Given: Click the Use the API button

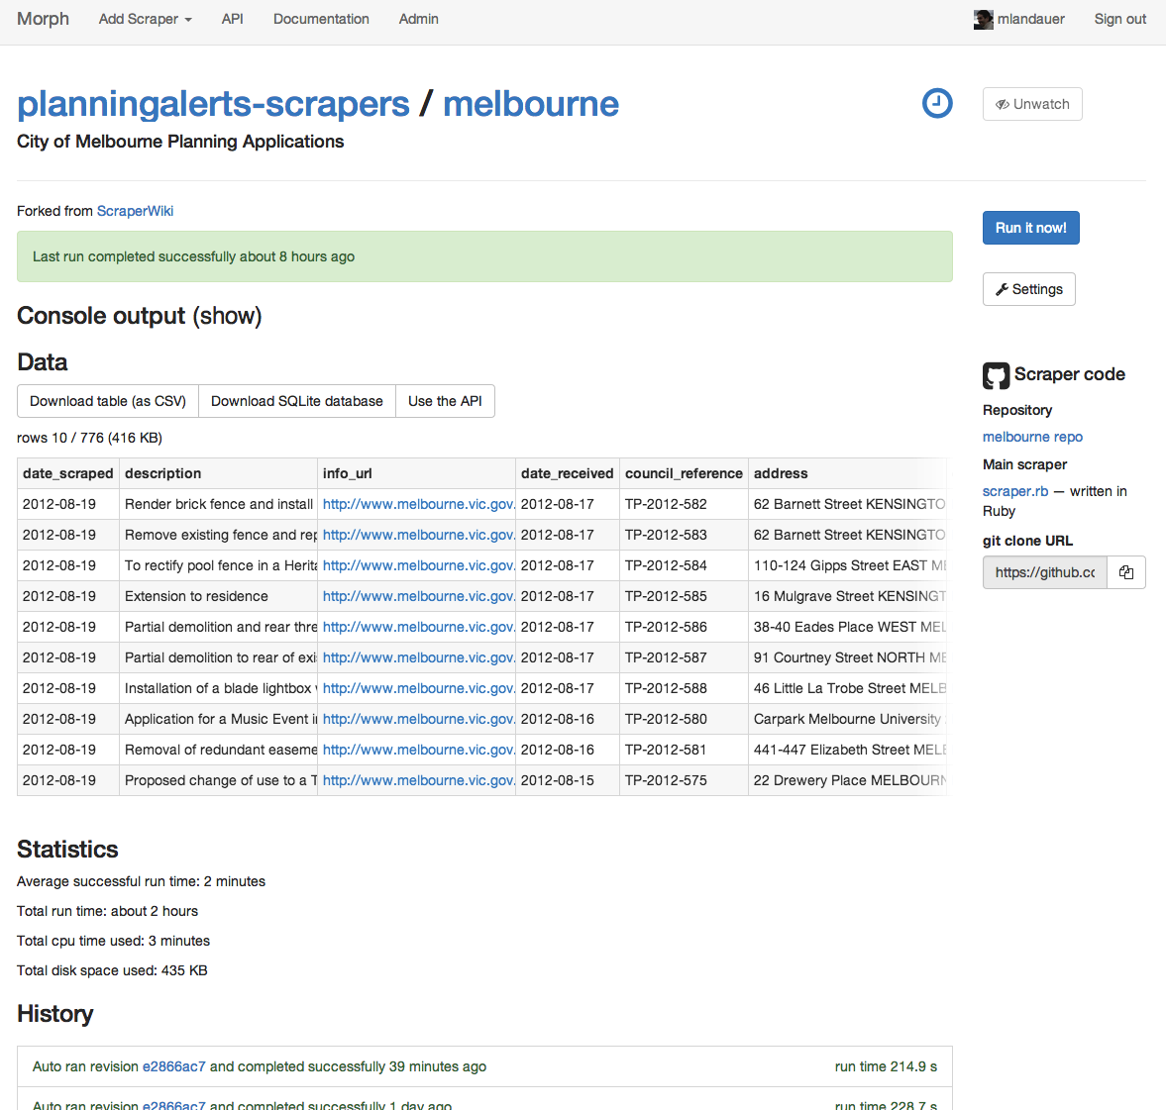Looking at the screenshot, I should pos(445,401).
